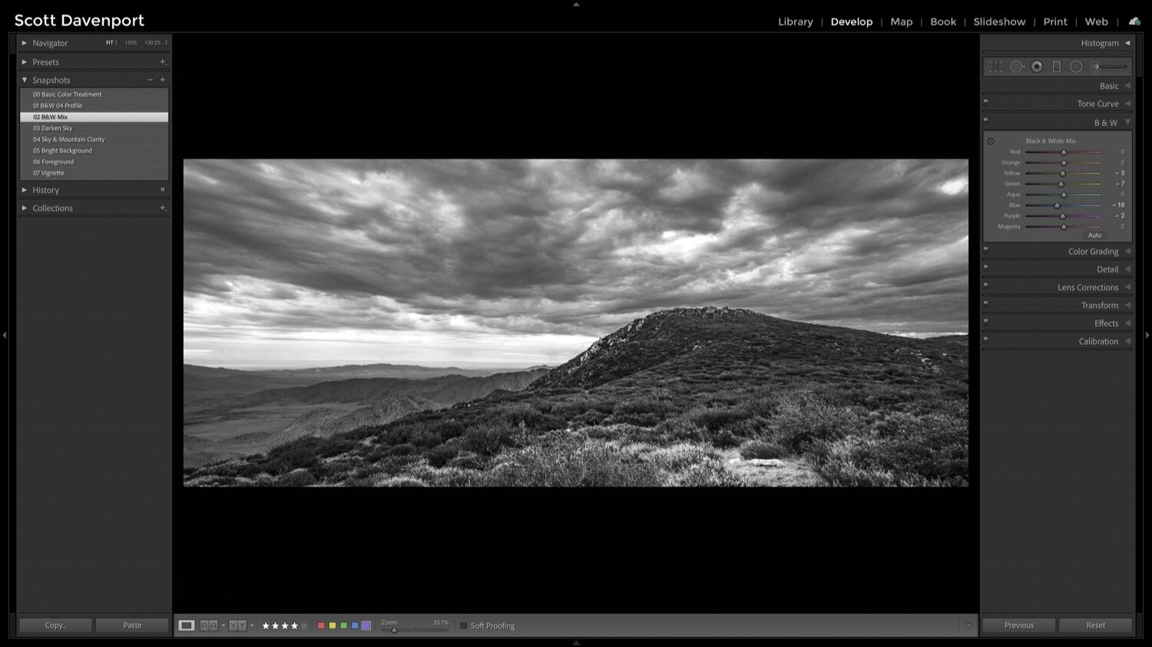Collapse the Snapshots panel

[25, 80]
